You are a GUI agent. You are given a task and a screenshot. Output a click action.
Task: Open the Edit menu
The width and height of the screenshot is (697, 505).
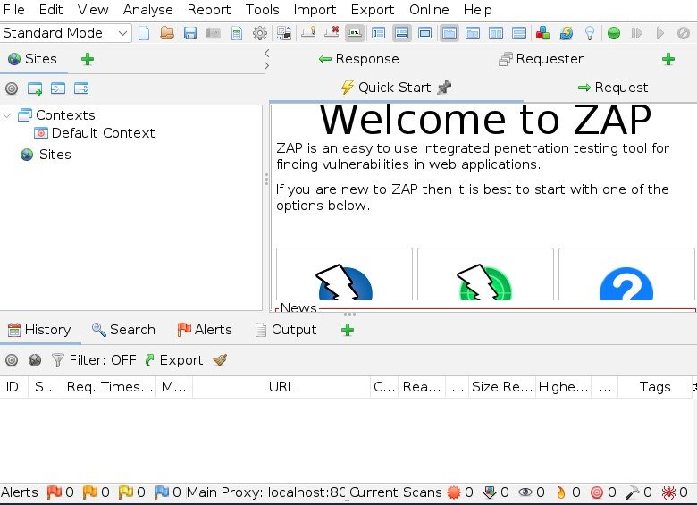tap(51, 10)
